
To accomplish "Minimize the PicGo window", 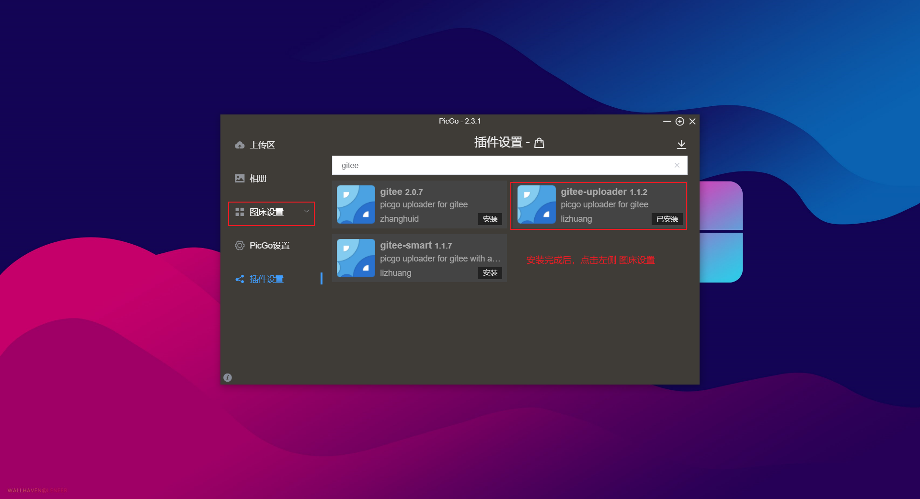I will pyautogui.click(x=667, y=121).
